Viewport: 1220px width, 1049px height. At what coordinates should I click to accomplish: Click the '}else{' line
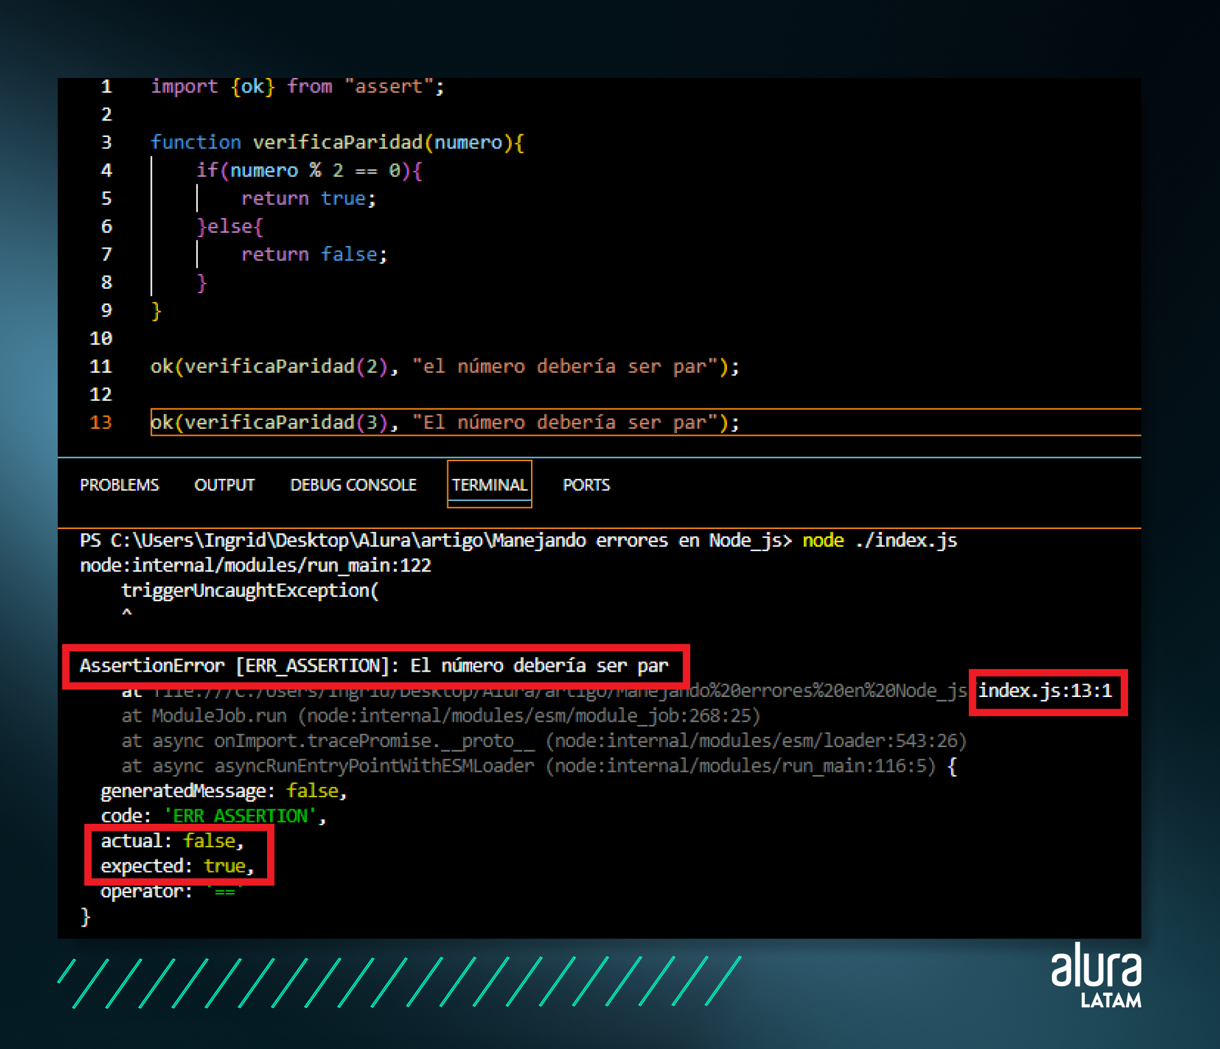tap(230, 226)
